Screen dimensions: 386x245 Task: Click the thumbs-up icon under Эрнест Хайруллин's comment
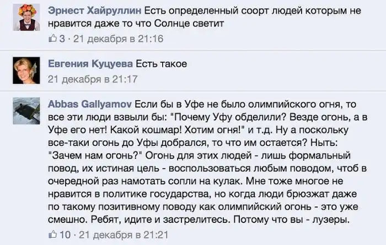(x=53, y=39)
